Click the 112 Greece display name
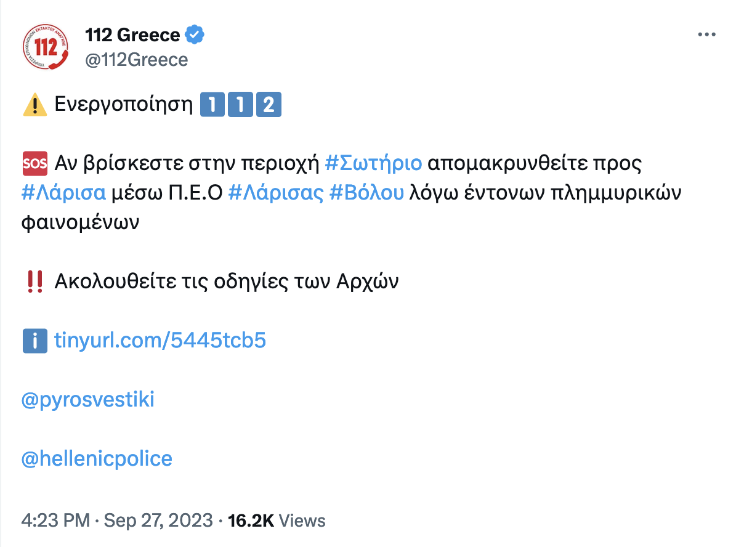 click(x=132, y=35)
